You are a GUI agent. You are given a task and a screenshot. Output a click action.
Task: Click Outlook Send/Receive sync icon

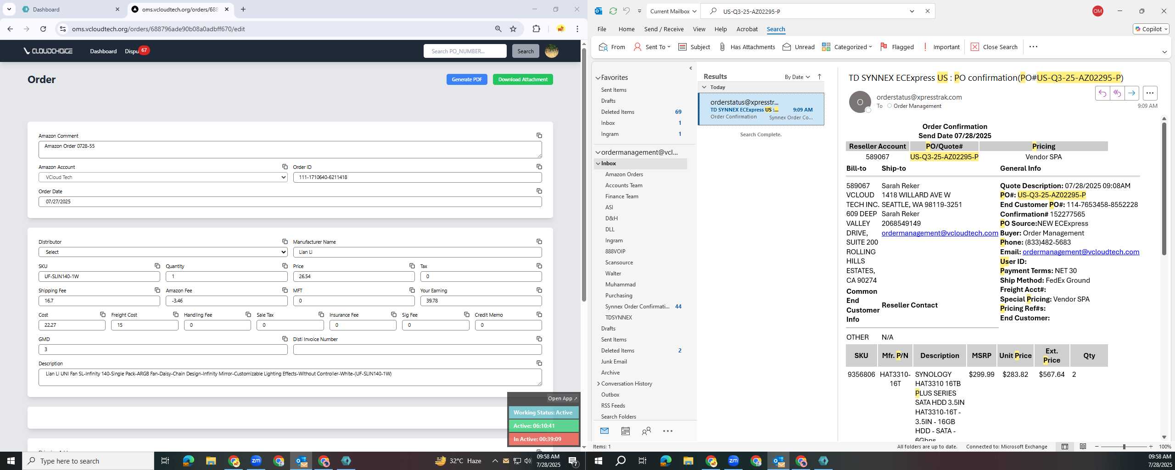click(613, 11)
